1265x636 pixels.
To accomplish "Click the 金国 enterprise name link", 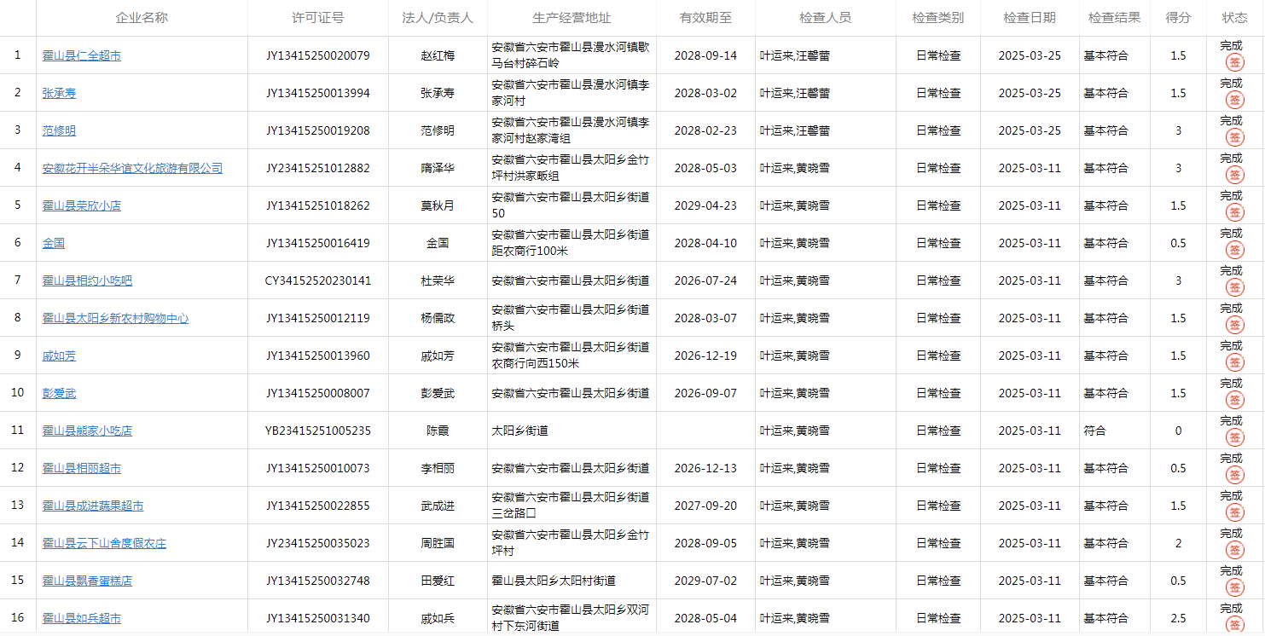I will pyautogui.click(x=54, y=244).
